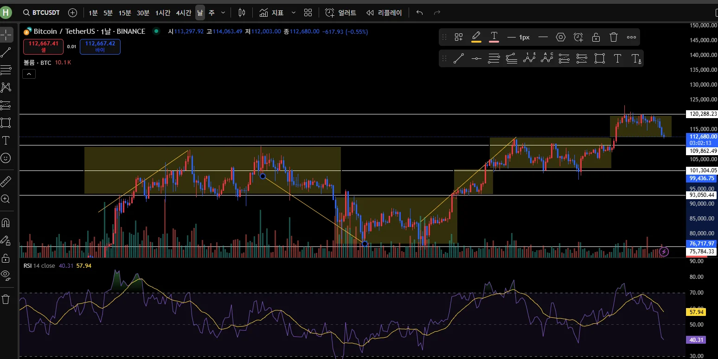Click the candlestick chart type icon

(x=242, y=13)
